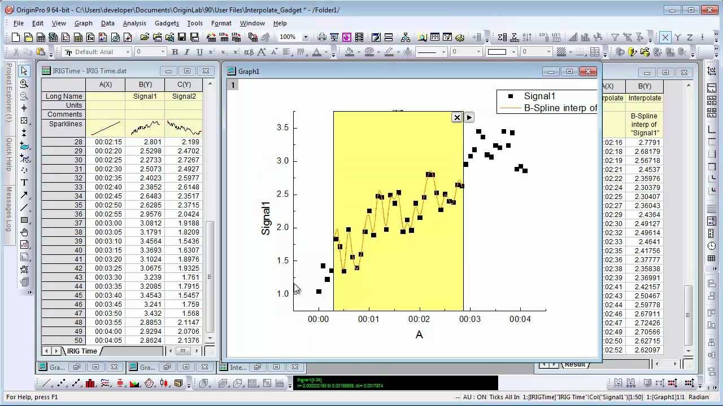Select row header 45 in IRIG Time sheet
723x406 pixels.
click(x=63, y=295)
